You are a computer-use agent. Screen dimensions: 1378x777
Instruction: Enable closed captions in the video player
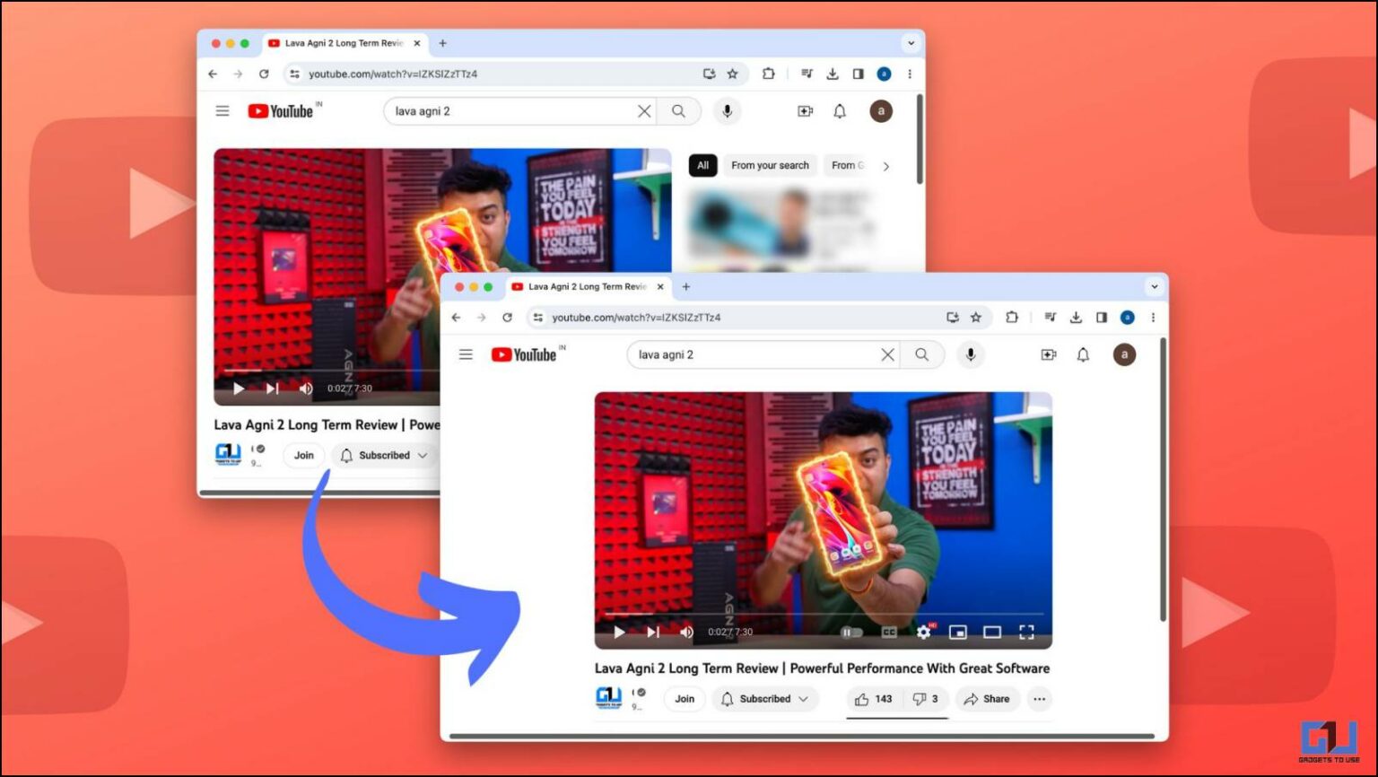point(887,633)
